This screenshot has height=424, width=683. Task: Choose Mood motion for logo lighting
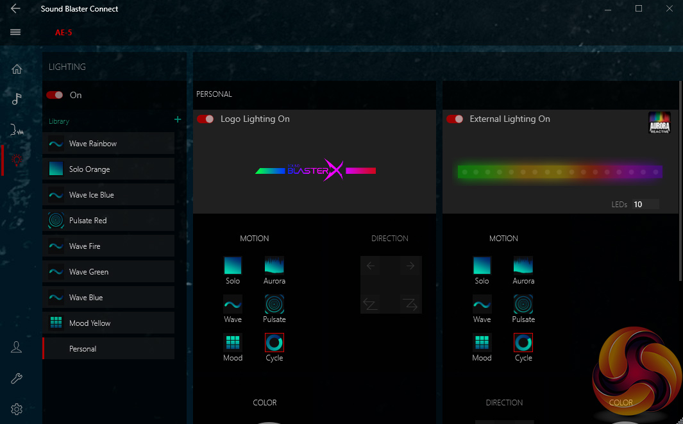coord(233,343)
